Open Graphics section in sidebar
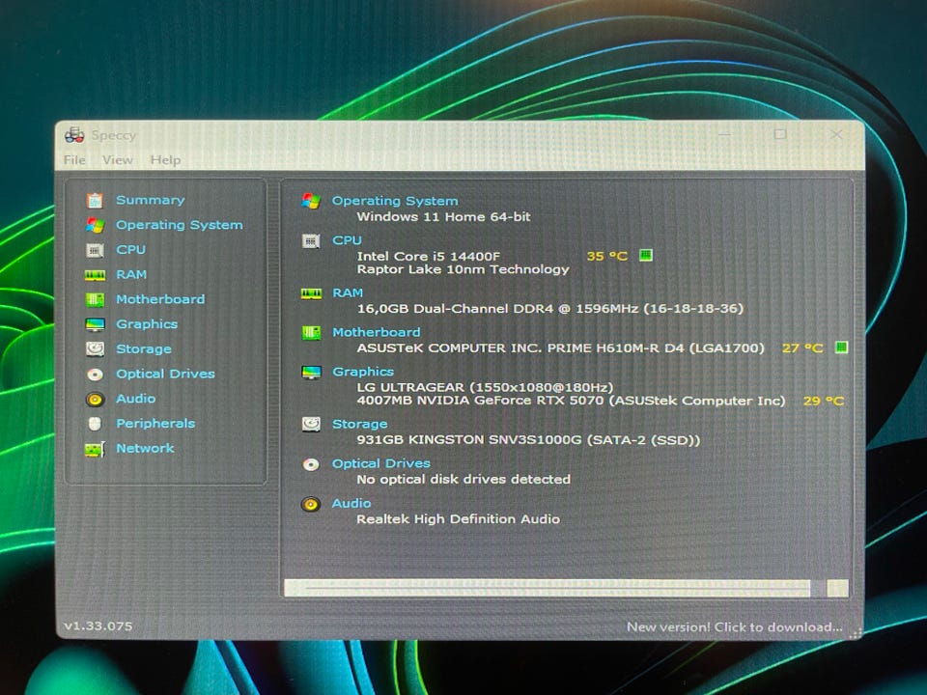 click(147, 324)
